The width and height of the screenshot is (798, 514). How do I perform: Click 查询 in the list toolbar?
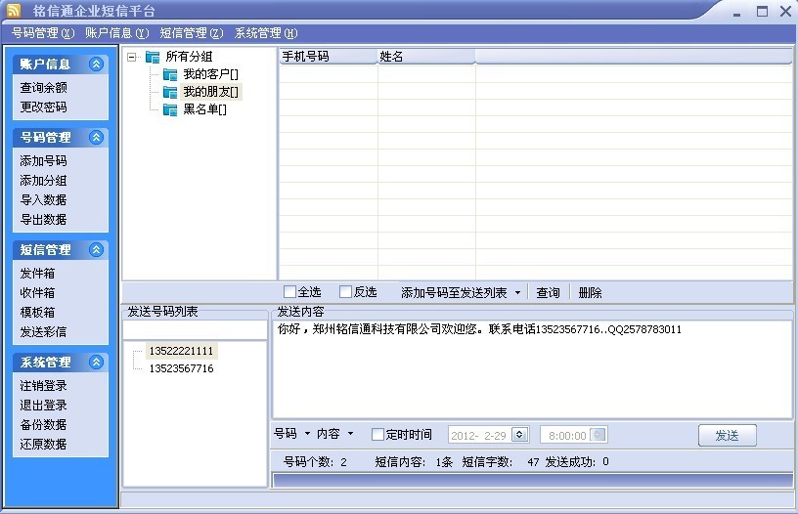click(x=548, y=293)
